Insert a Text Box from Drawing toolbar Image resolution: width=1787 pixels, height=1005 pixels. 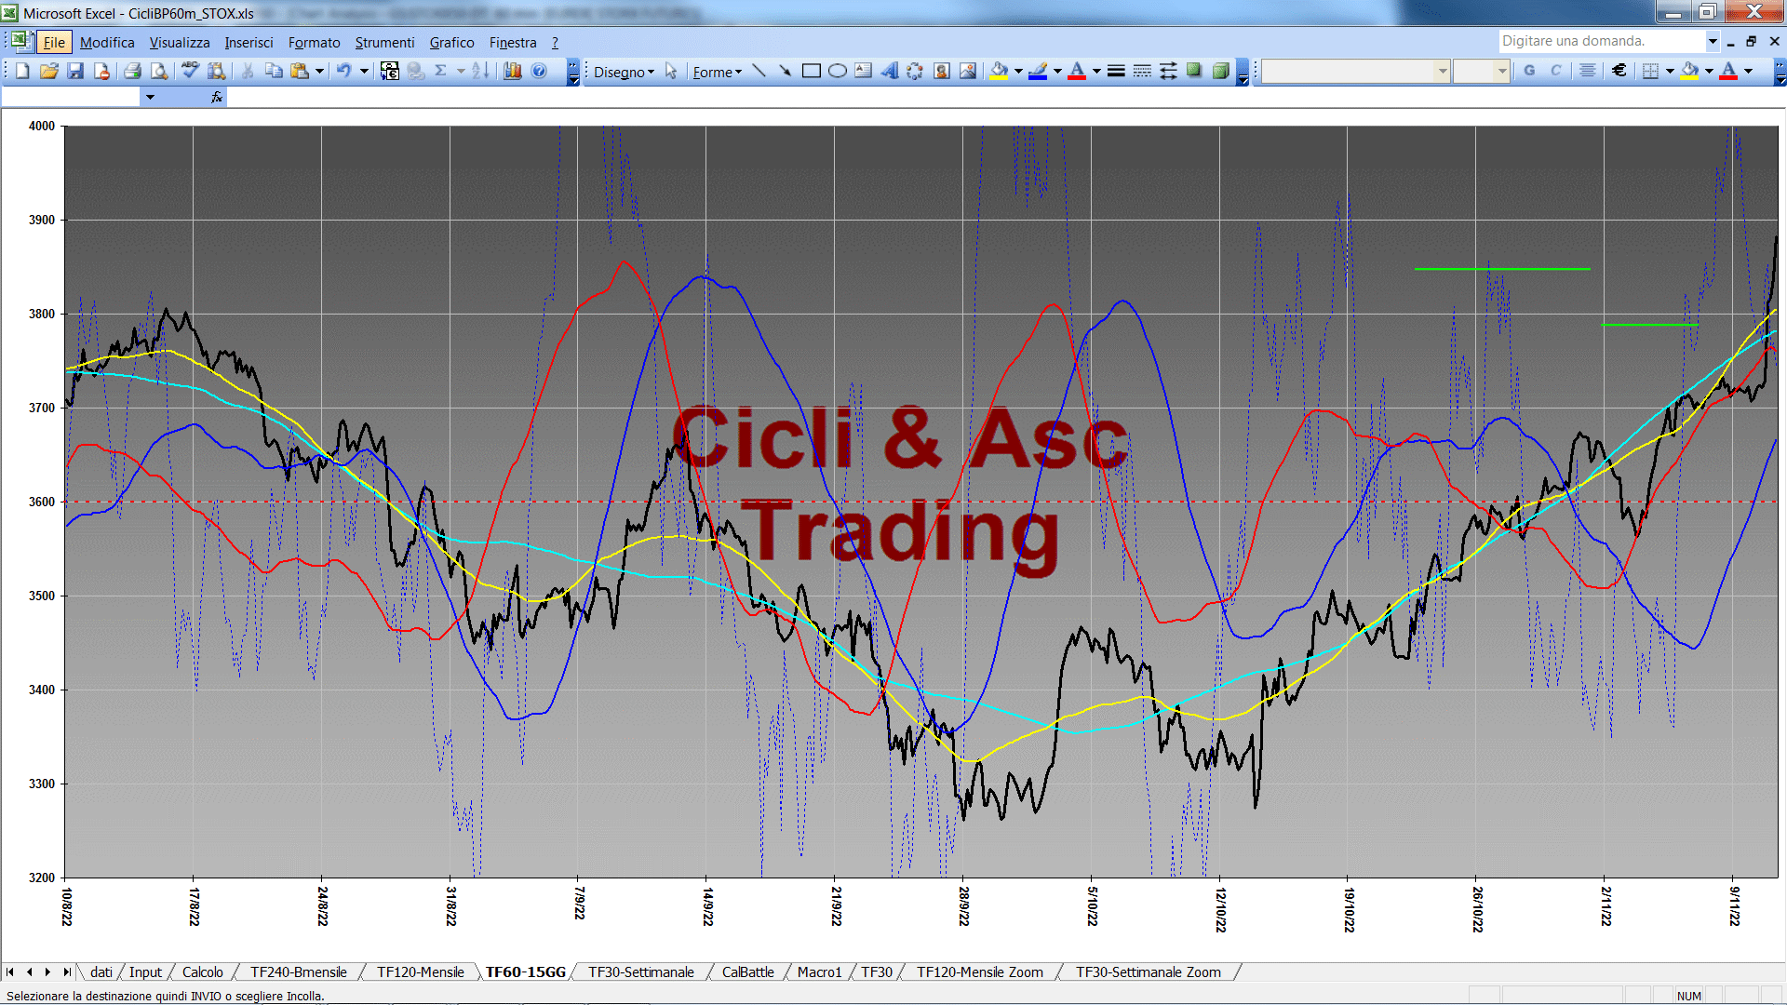tap(863, 71)
